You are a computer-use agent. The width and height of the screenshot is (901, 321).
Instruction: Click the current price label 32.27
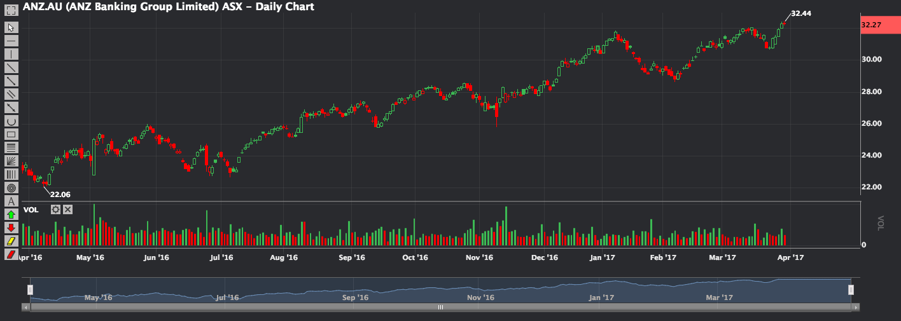click(879, 25)
